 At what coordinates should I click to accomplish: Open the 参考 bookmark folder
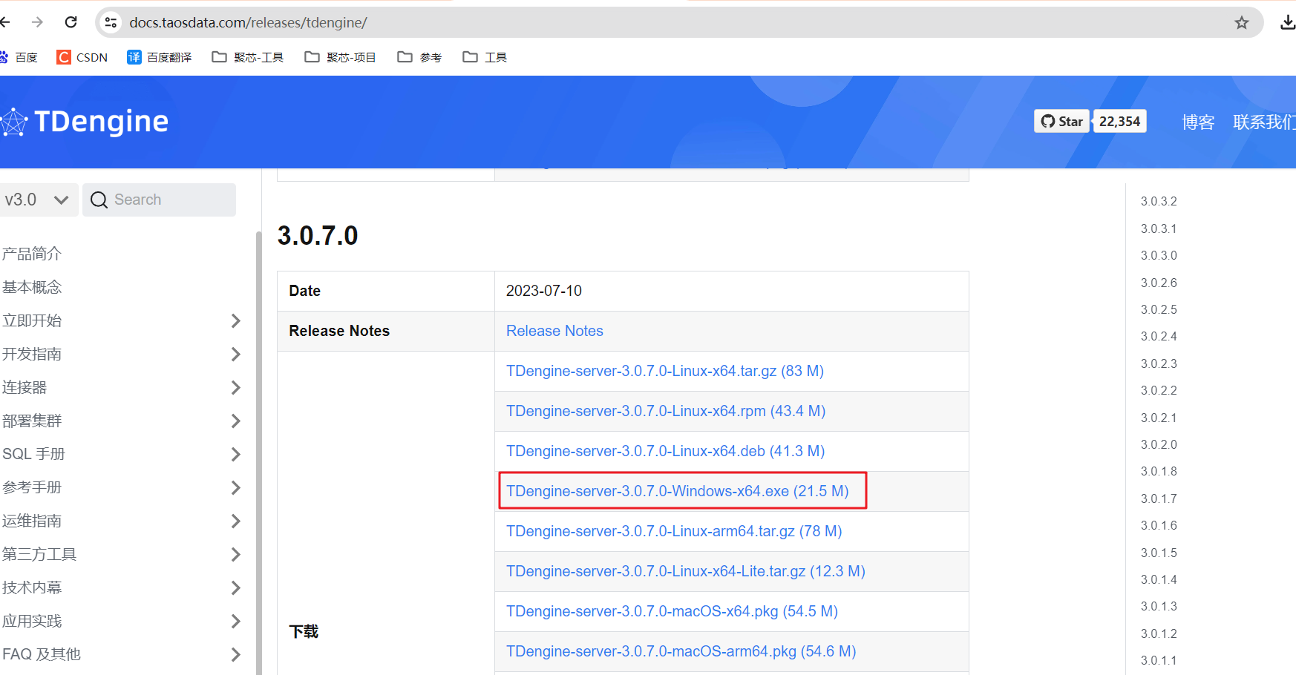(420, 57)
